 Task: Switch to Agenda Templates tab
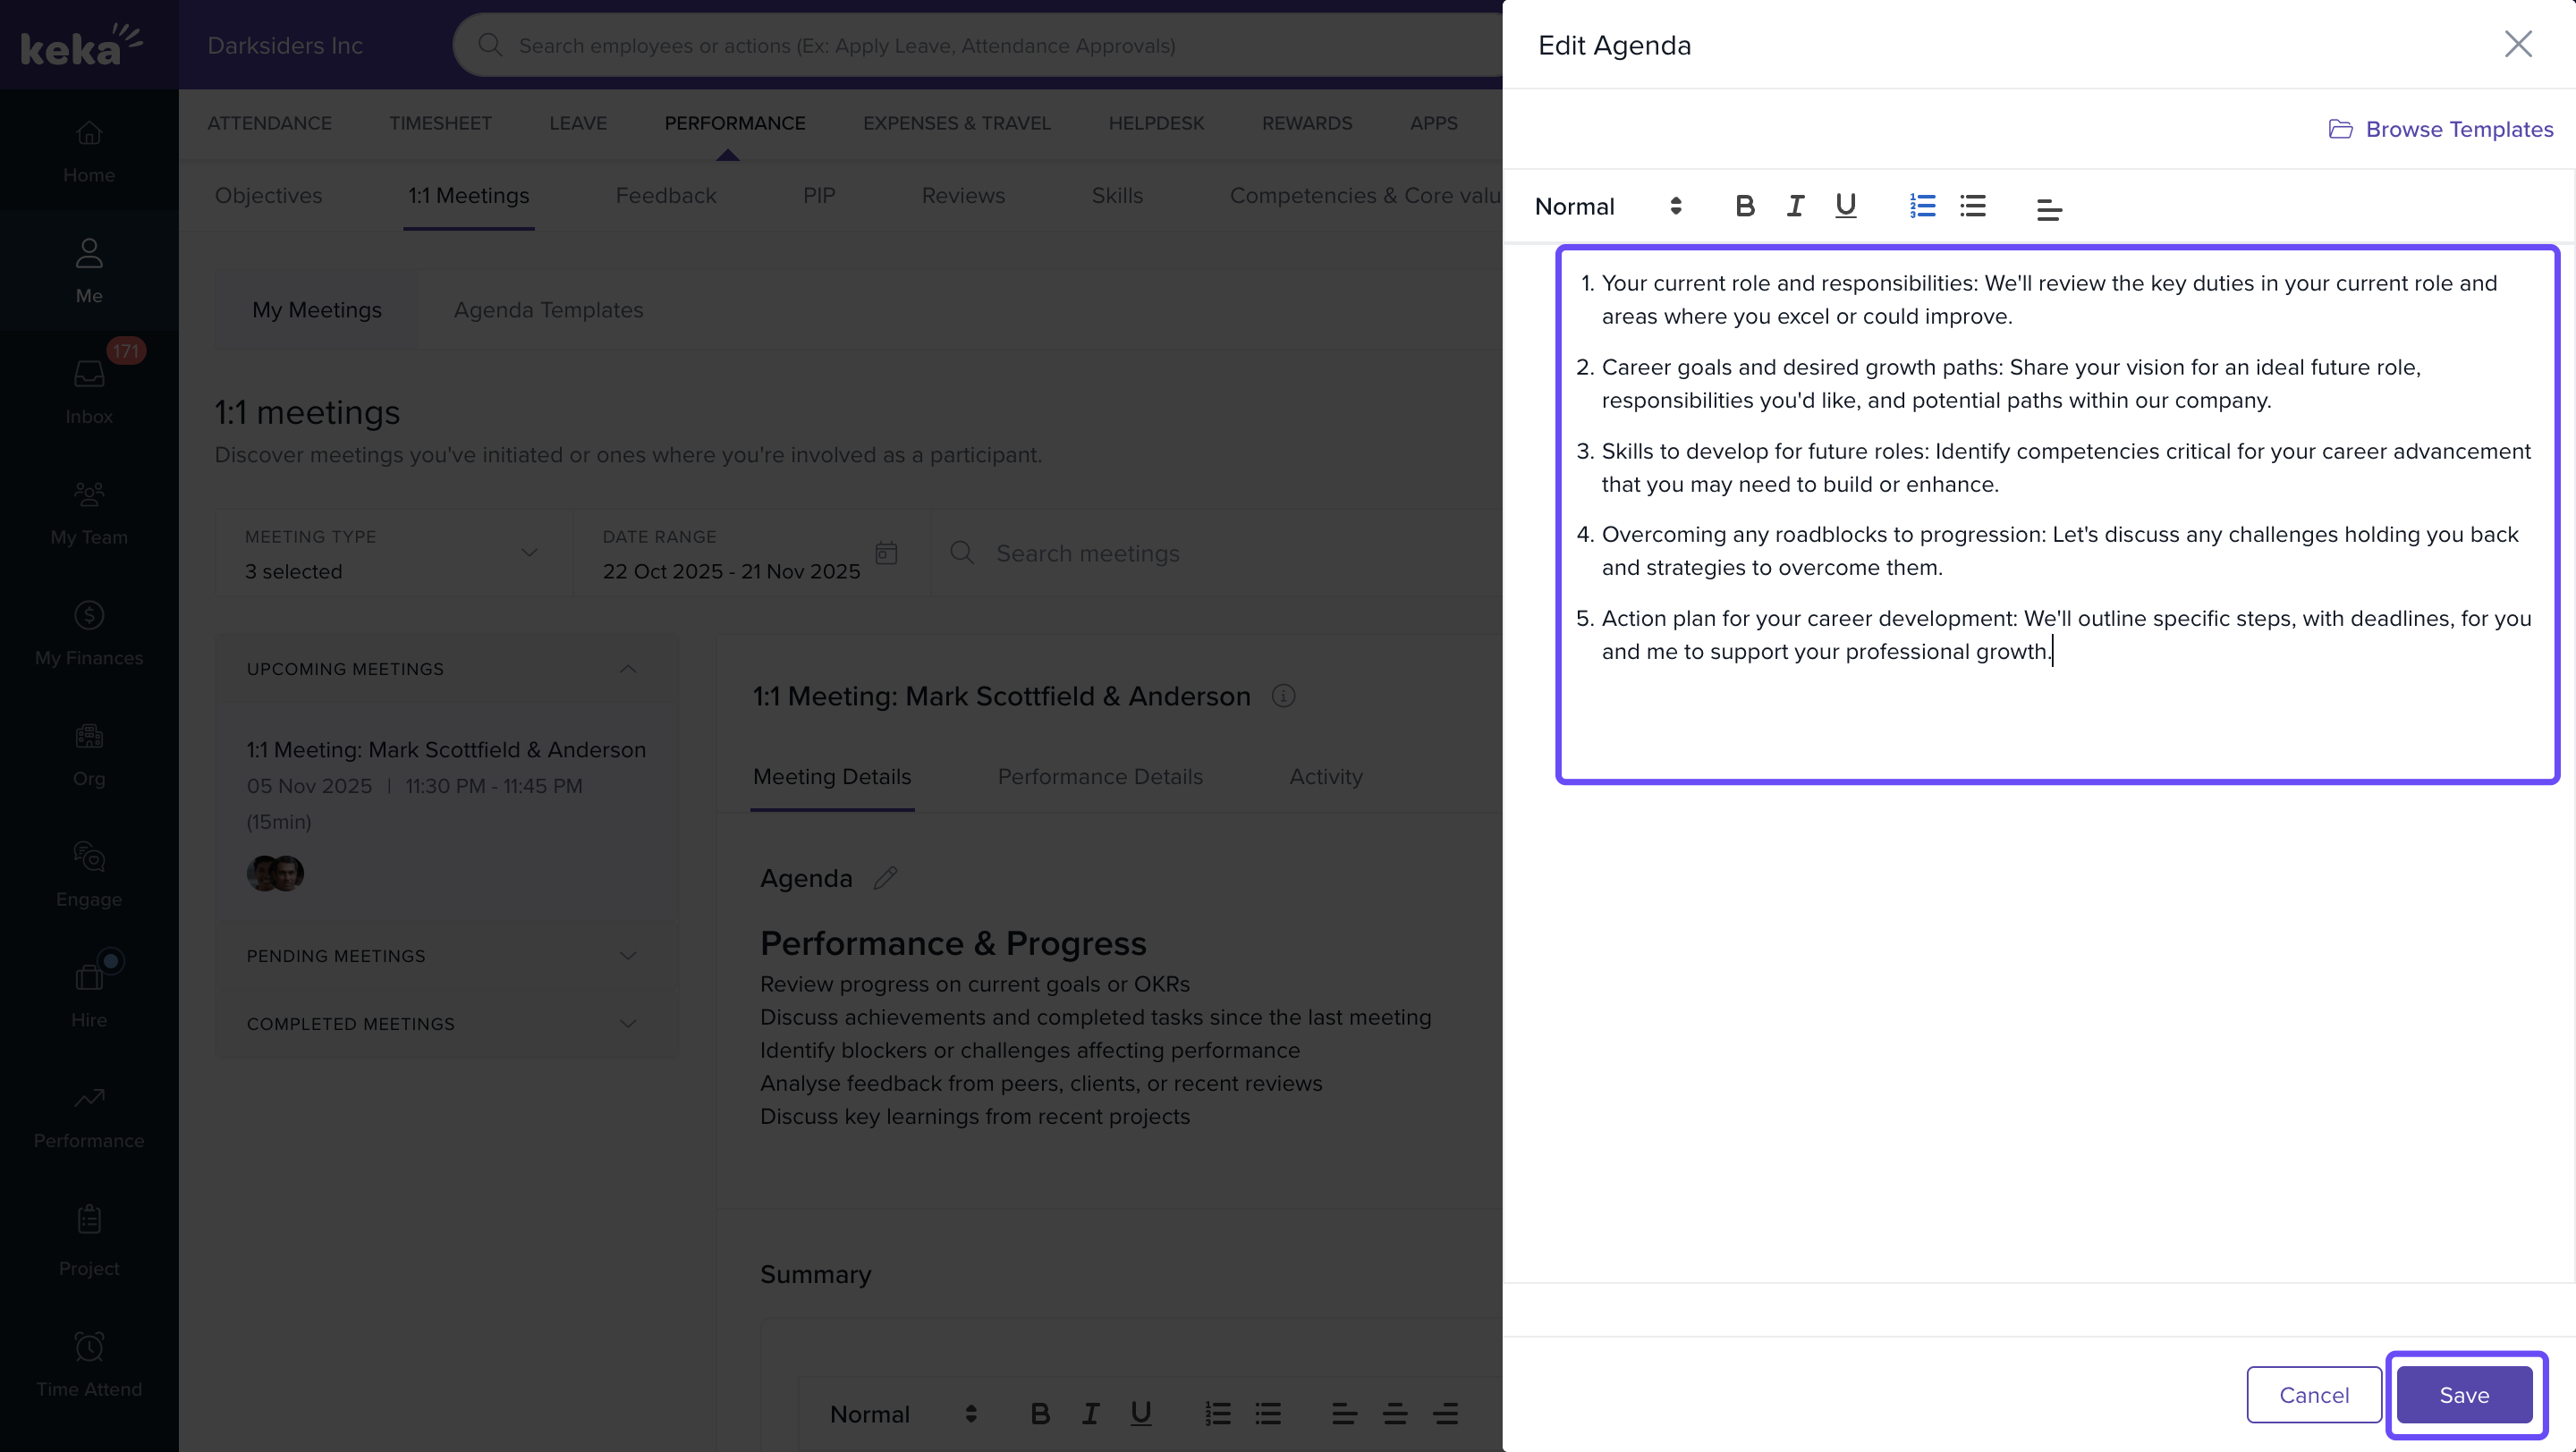tap(548, 309)
